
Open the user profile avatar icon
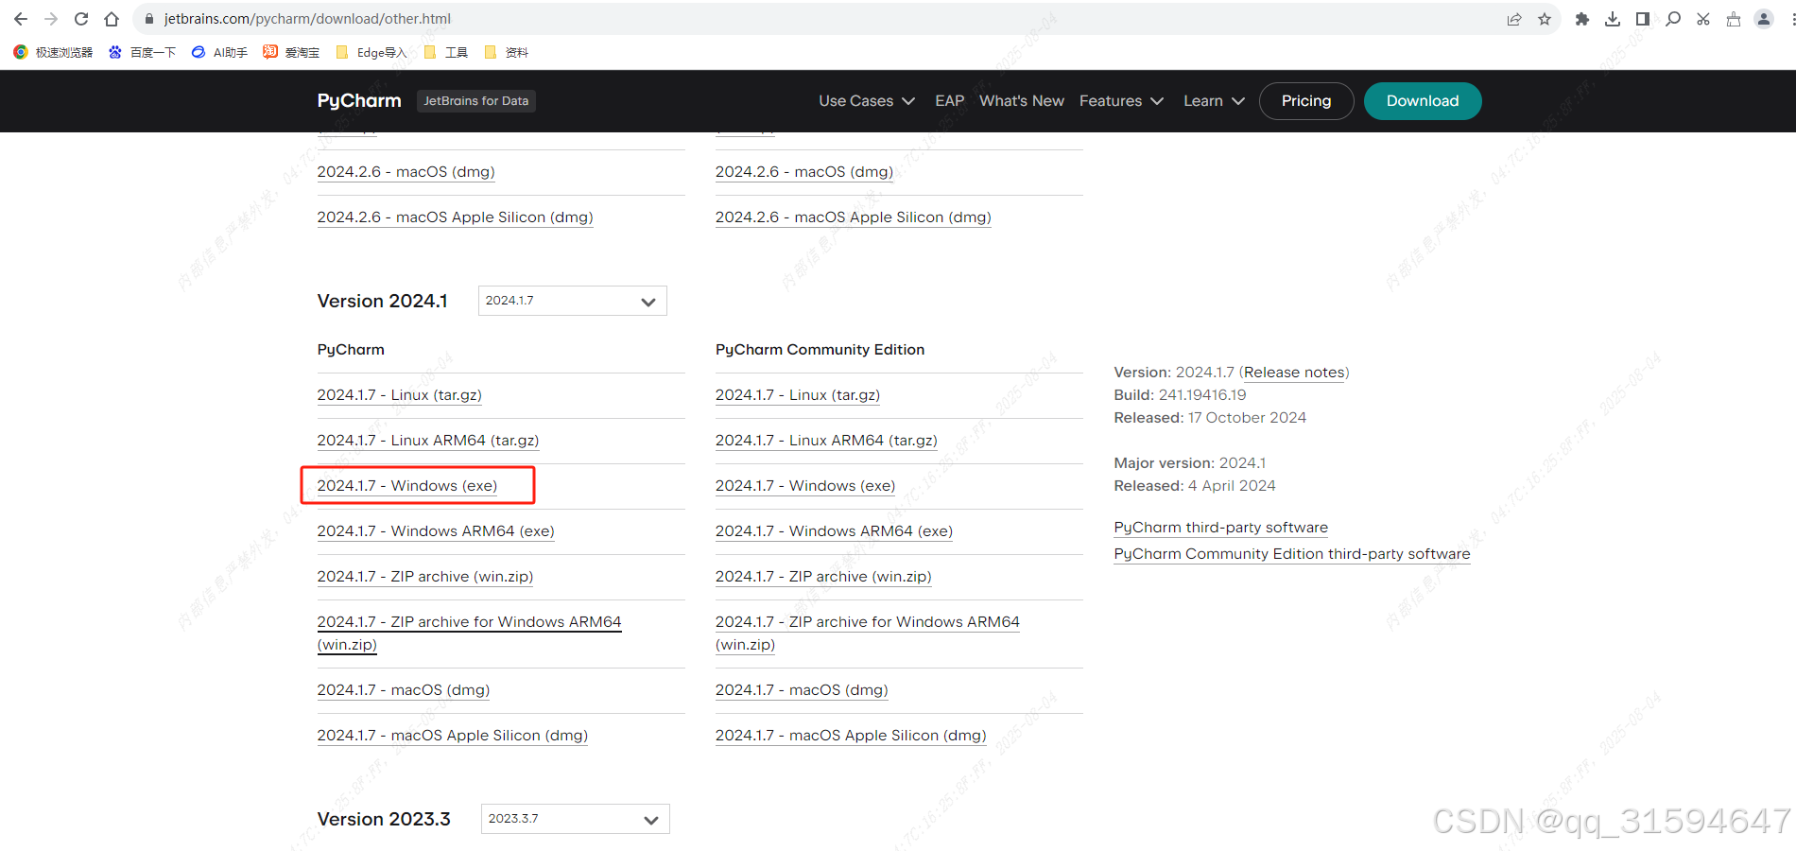[1764, 19]
